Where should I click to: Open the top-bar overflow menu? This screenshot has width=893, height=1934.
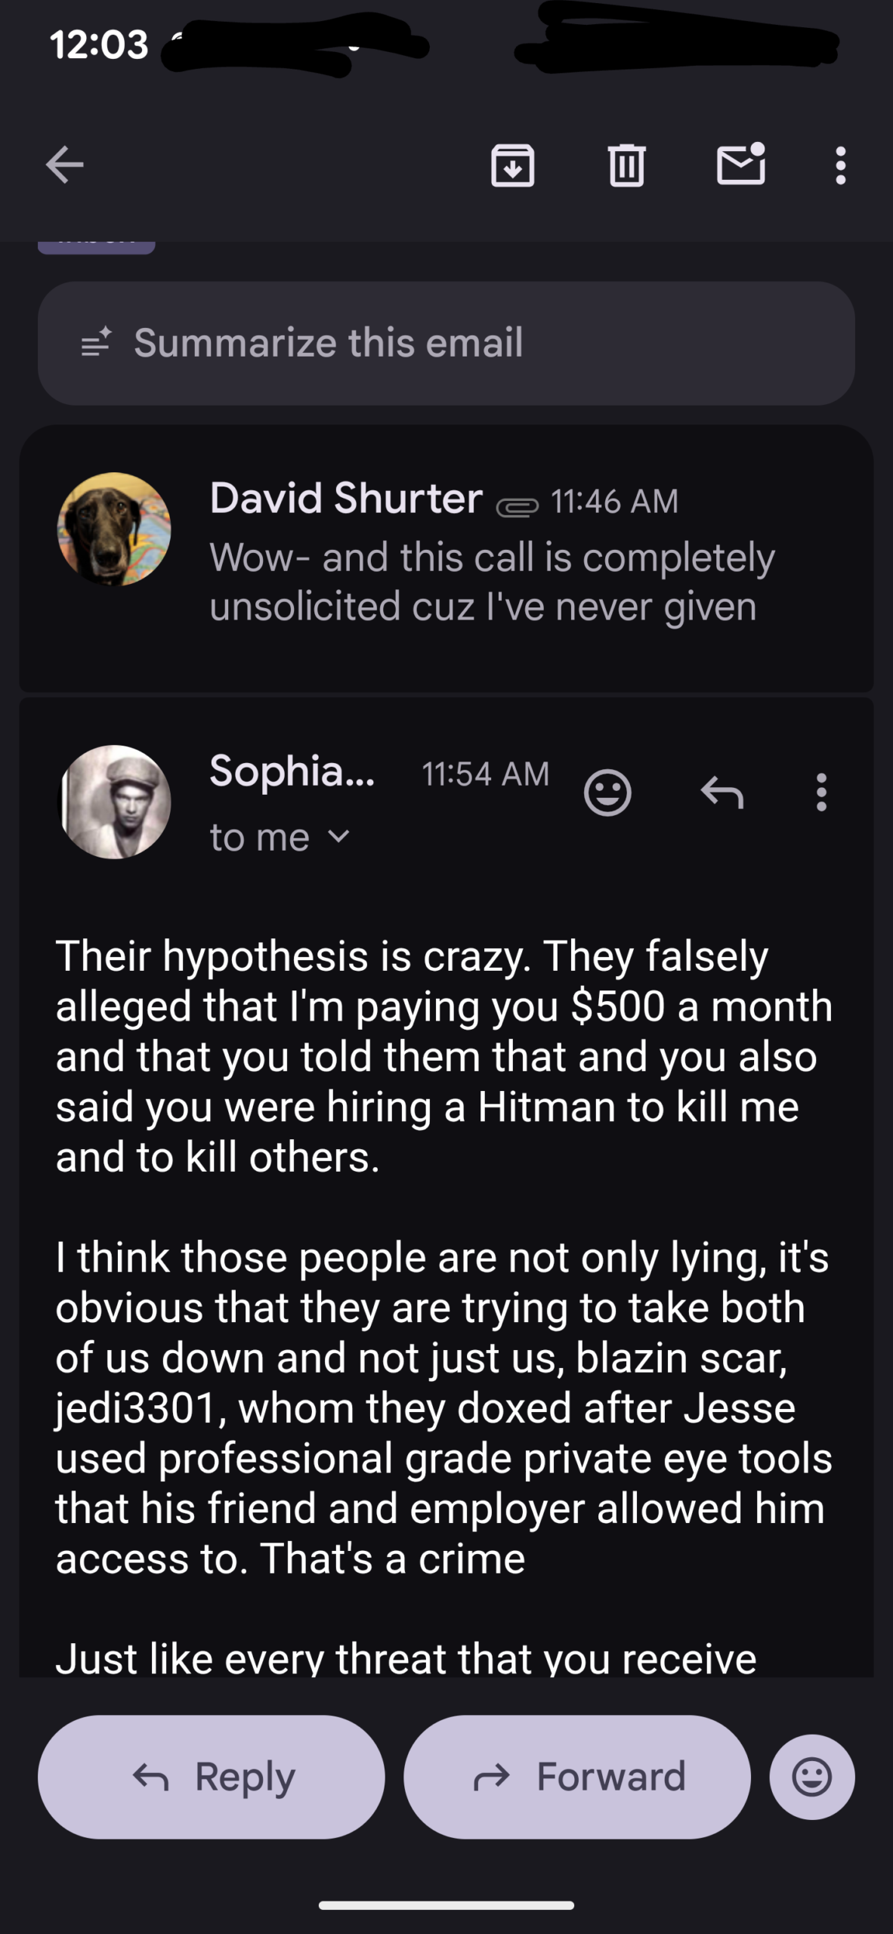tap(840, 165)
